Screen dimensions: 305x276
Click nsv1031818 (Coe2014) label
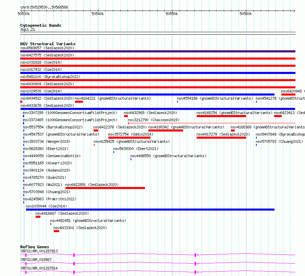click(41, 62)
